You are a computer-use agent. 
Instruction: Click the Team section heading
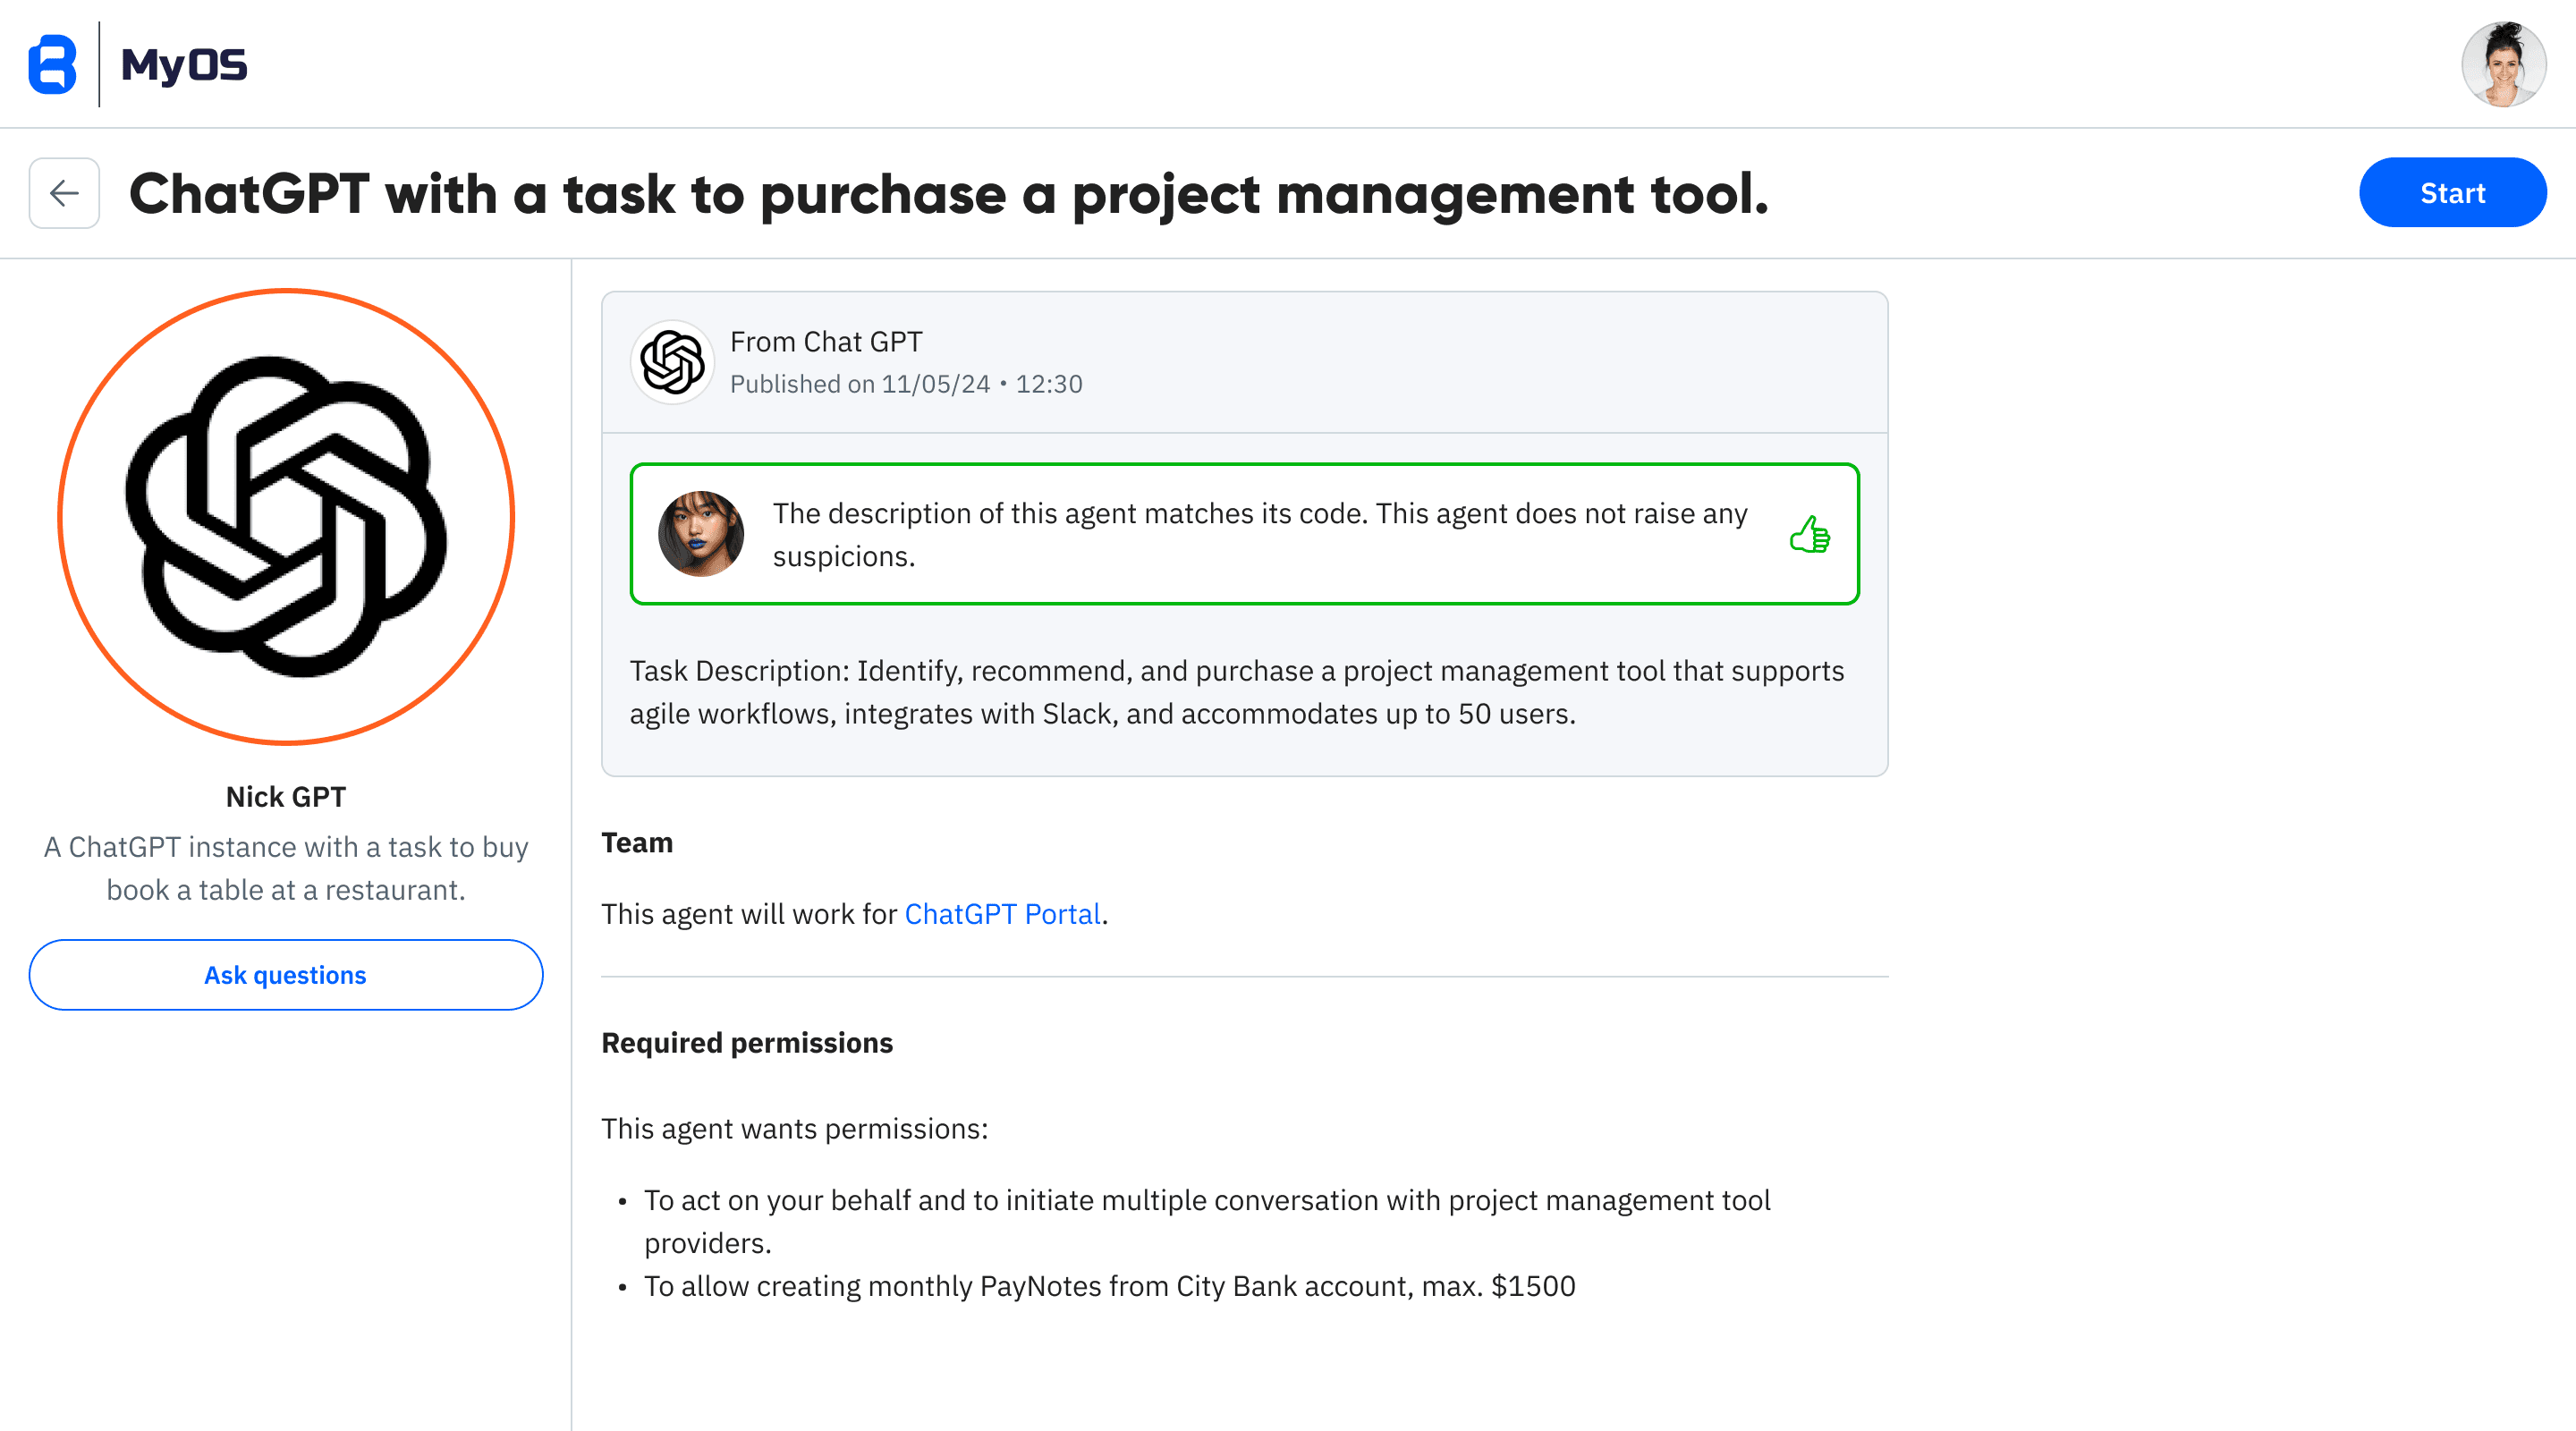click(x=637, y=843)
